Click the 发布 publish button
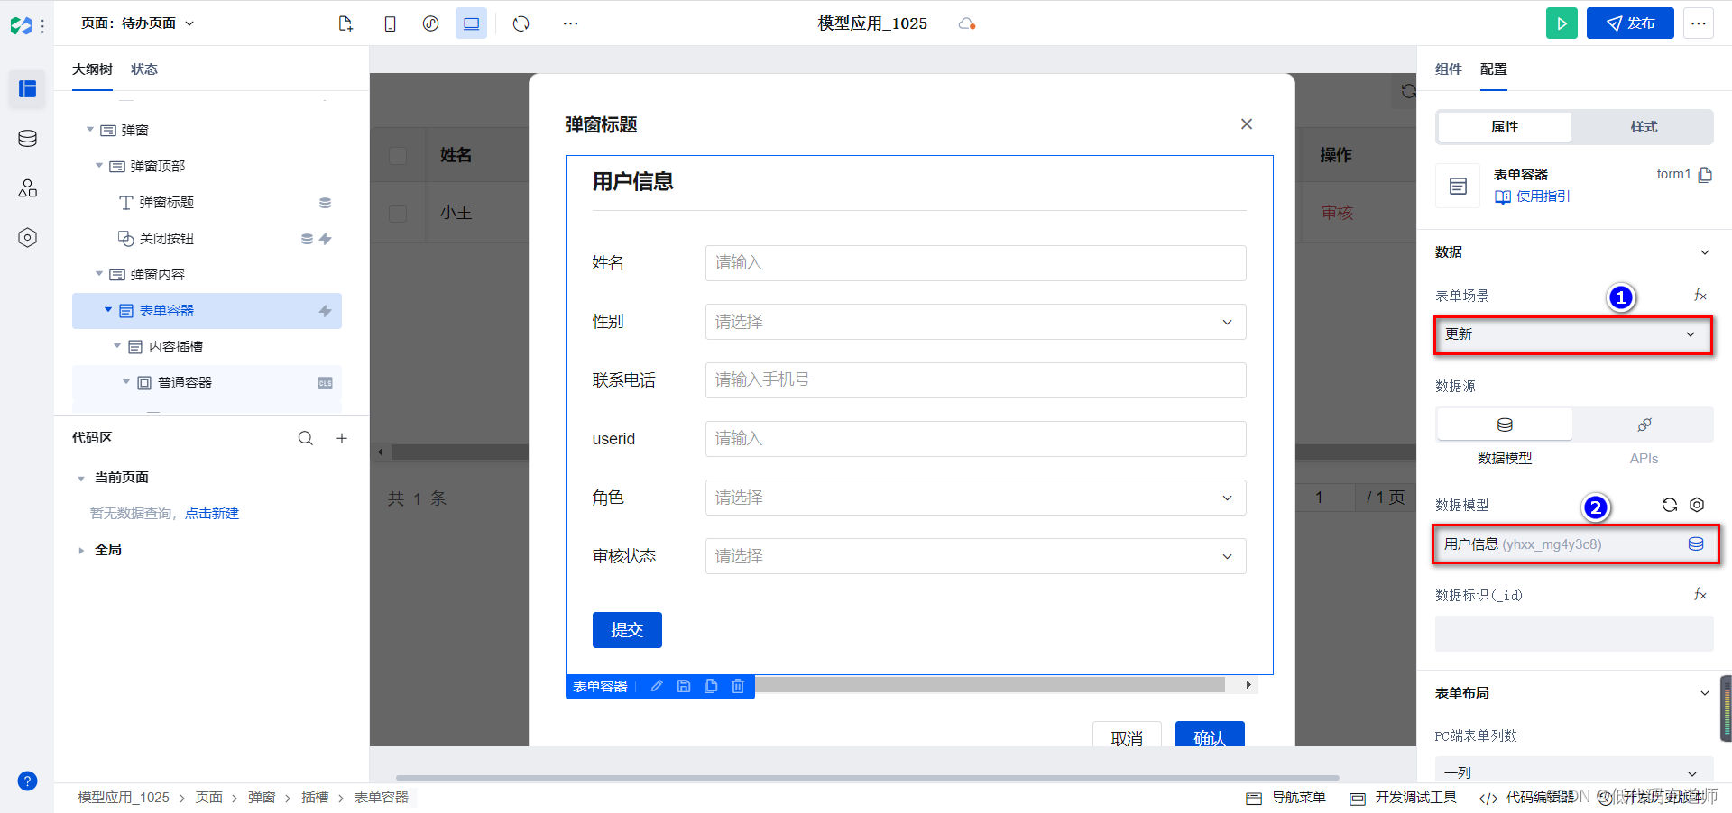Screen dimensions: 1732x813 click(x=1629, y=23)
